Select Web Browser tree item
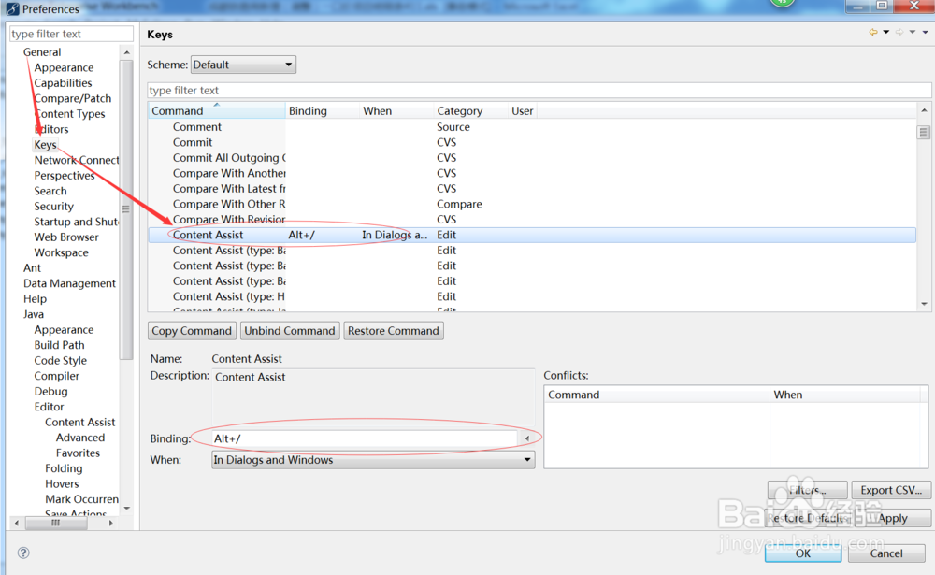The image size is (935, 575). coord(66,237)
